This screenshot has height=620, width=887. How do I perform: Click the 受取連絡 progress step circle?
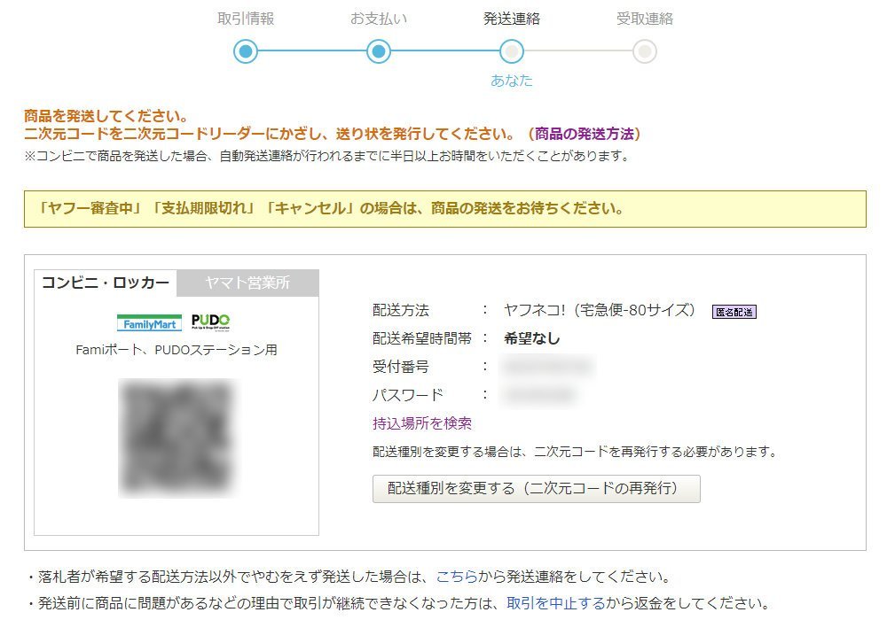[644, 51]
